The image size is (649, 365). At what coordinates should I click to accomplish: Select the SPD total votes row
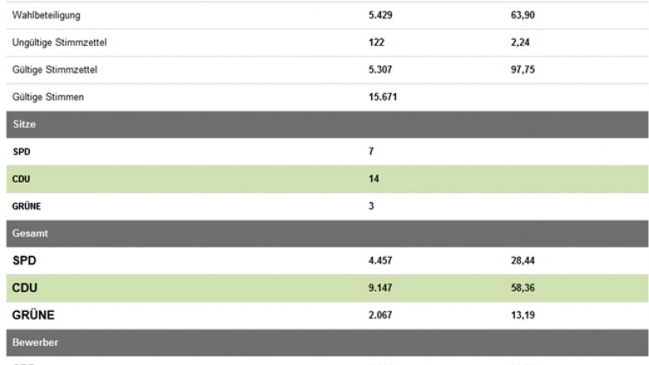[327, 261]
